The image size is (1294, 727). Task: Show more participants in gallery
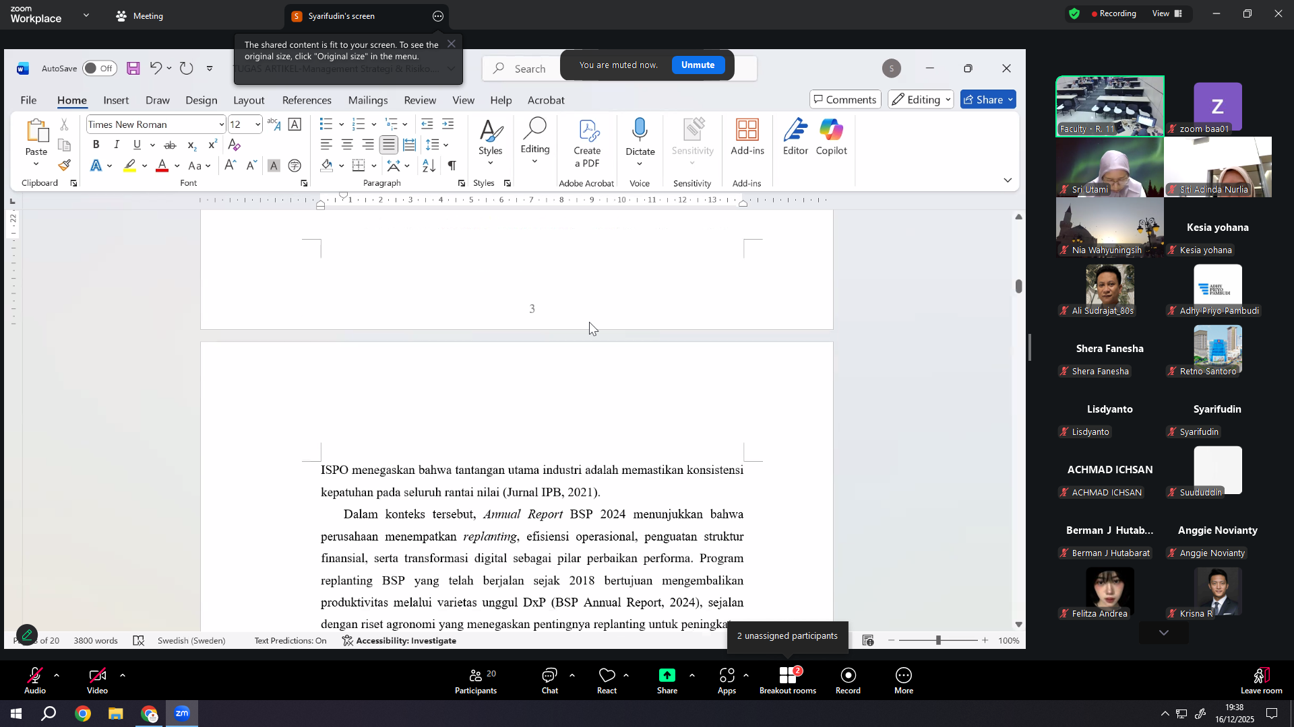(1164, 633)
